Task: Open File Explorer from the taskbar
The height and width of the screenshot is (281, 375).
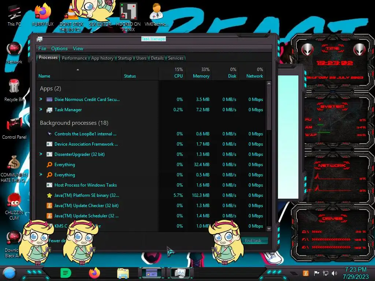Action: point(123,273)
